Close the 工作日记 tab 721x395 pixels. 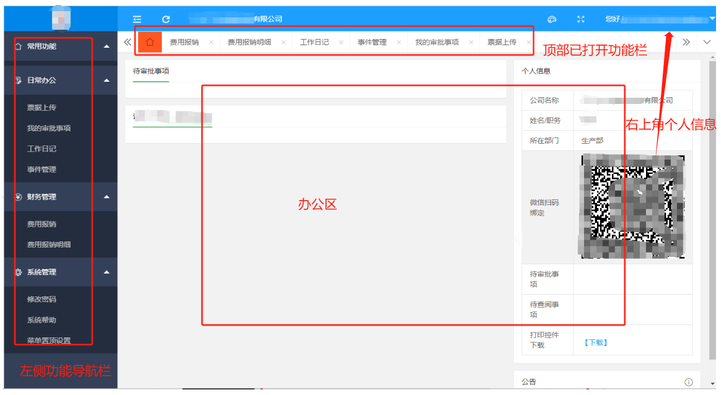pyautogui.click(x=341, y=43)
